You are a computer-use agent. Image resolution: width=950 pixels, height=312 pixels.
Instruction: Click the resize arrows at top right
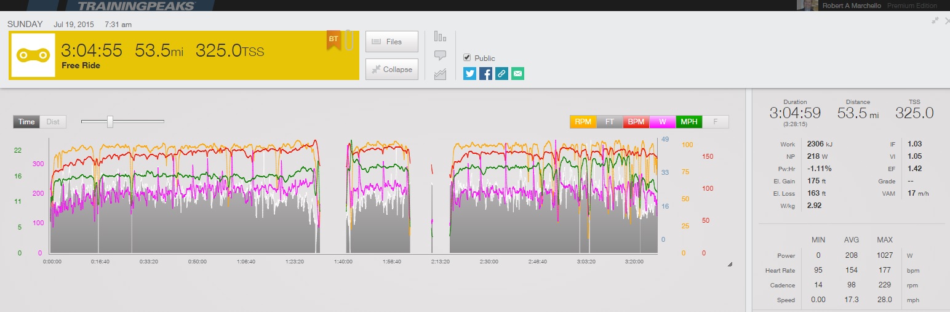tap(935, 20)
